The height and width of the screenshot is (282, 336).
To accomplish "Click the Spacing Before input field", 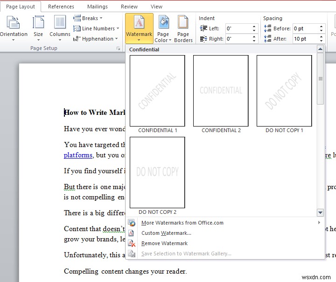I will point(306,28).
